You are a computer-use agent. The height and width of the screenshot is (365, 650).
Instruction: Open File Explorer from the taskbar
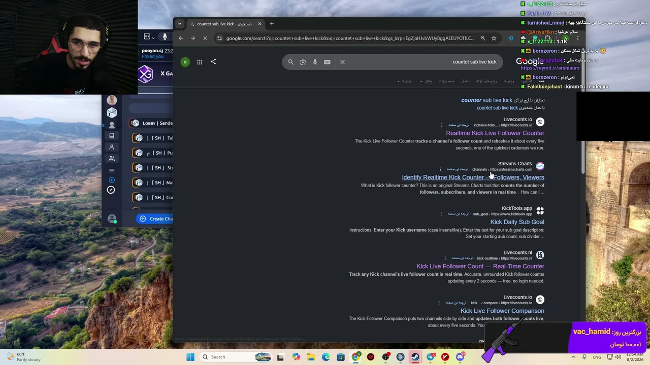point(311,357)
